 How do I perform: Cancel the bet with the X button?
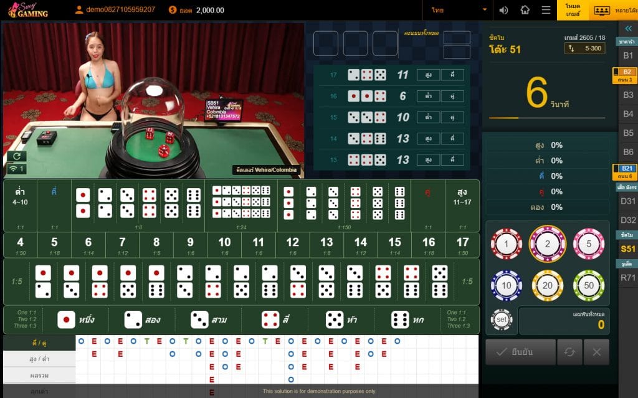coord(596,352)
